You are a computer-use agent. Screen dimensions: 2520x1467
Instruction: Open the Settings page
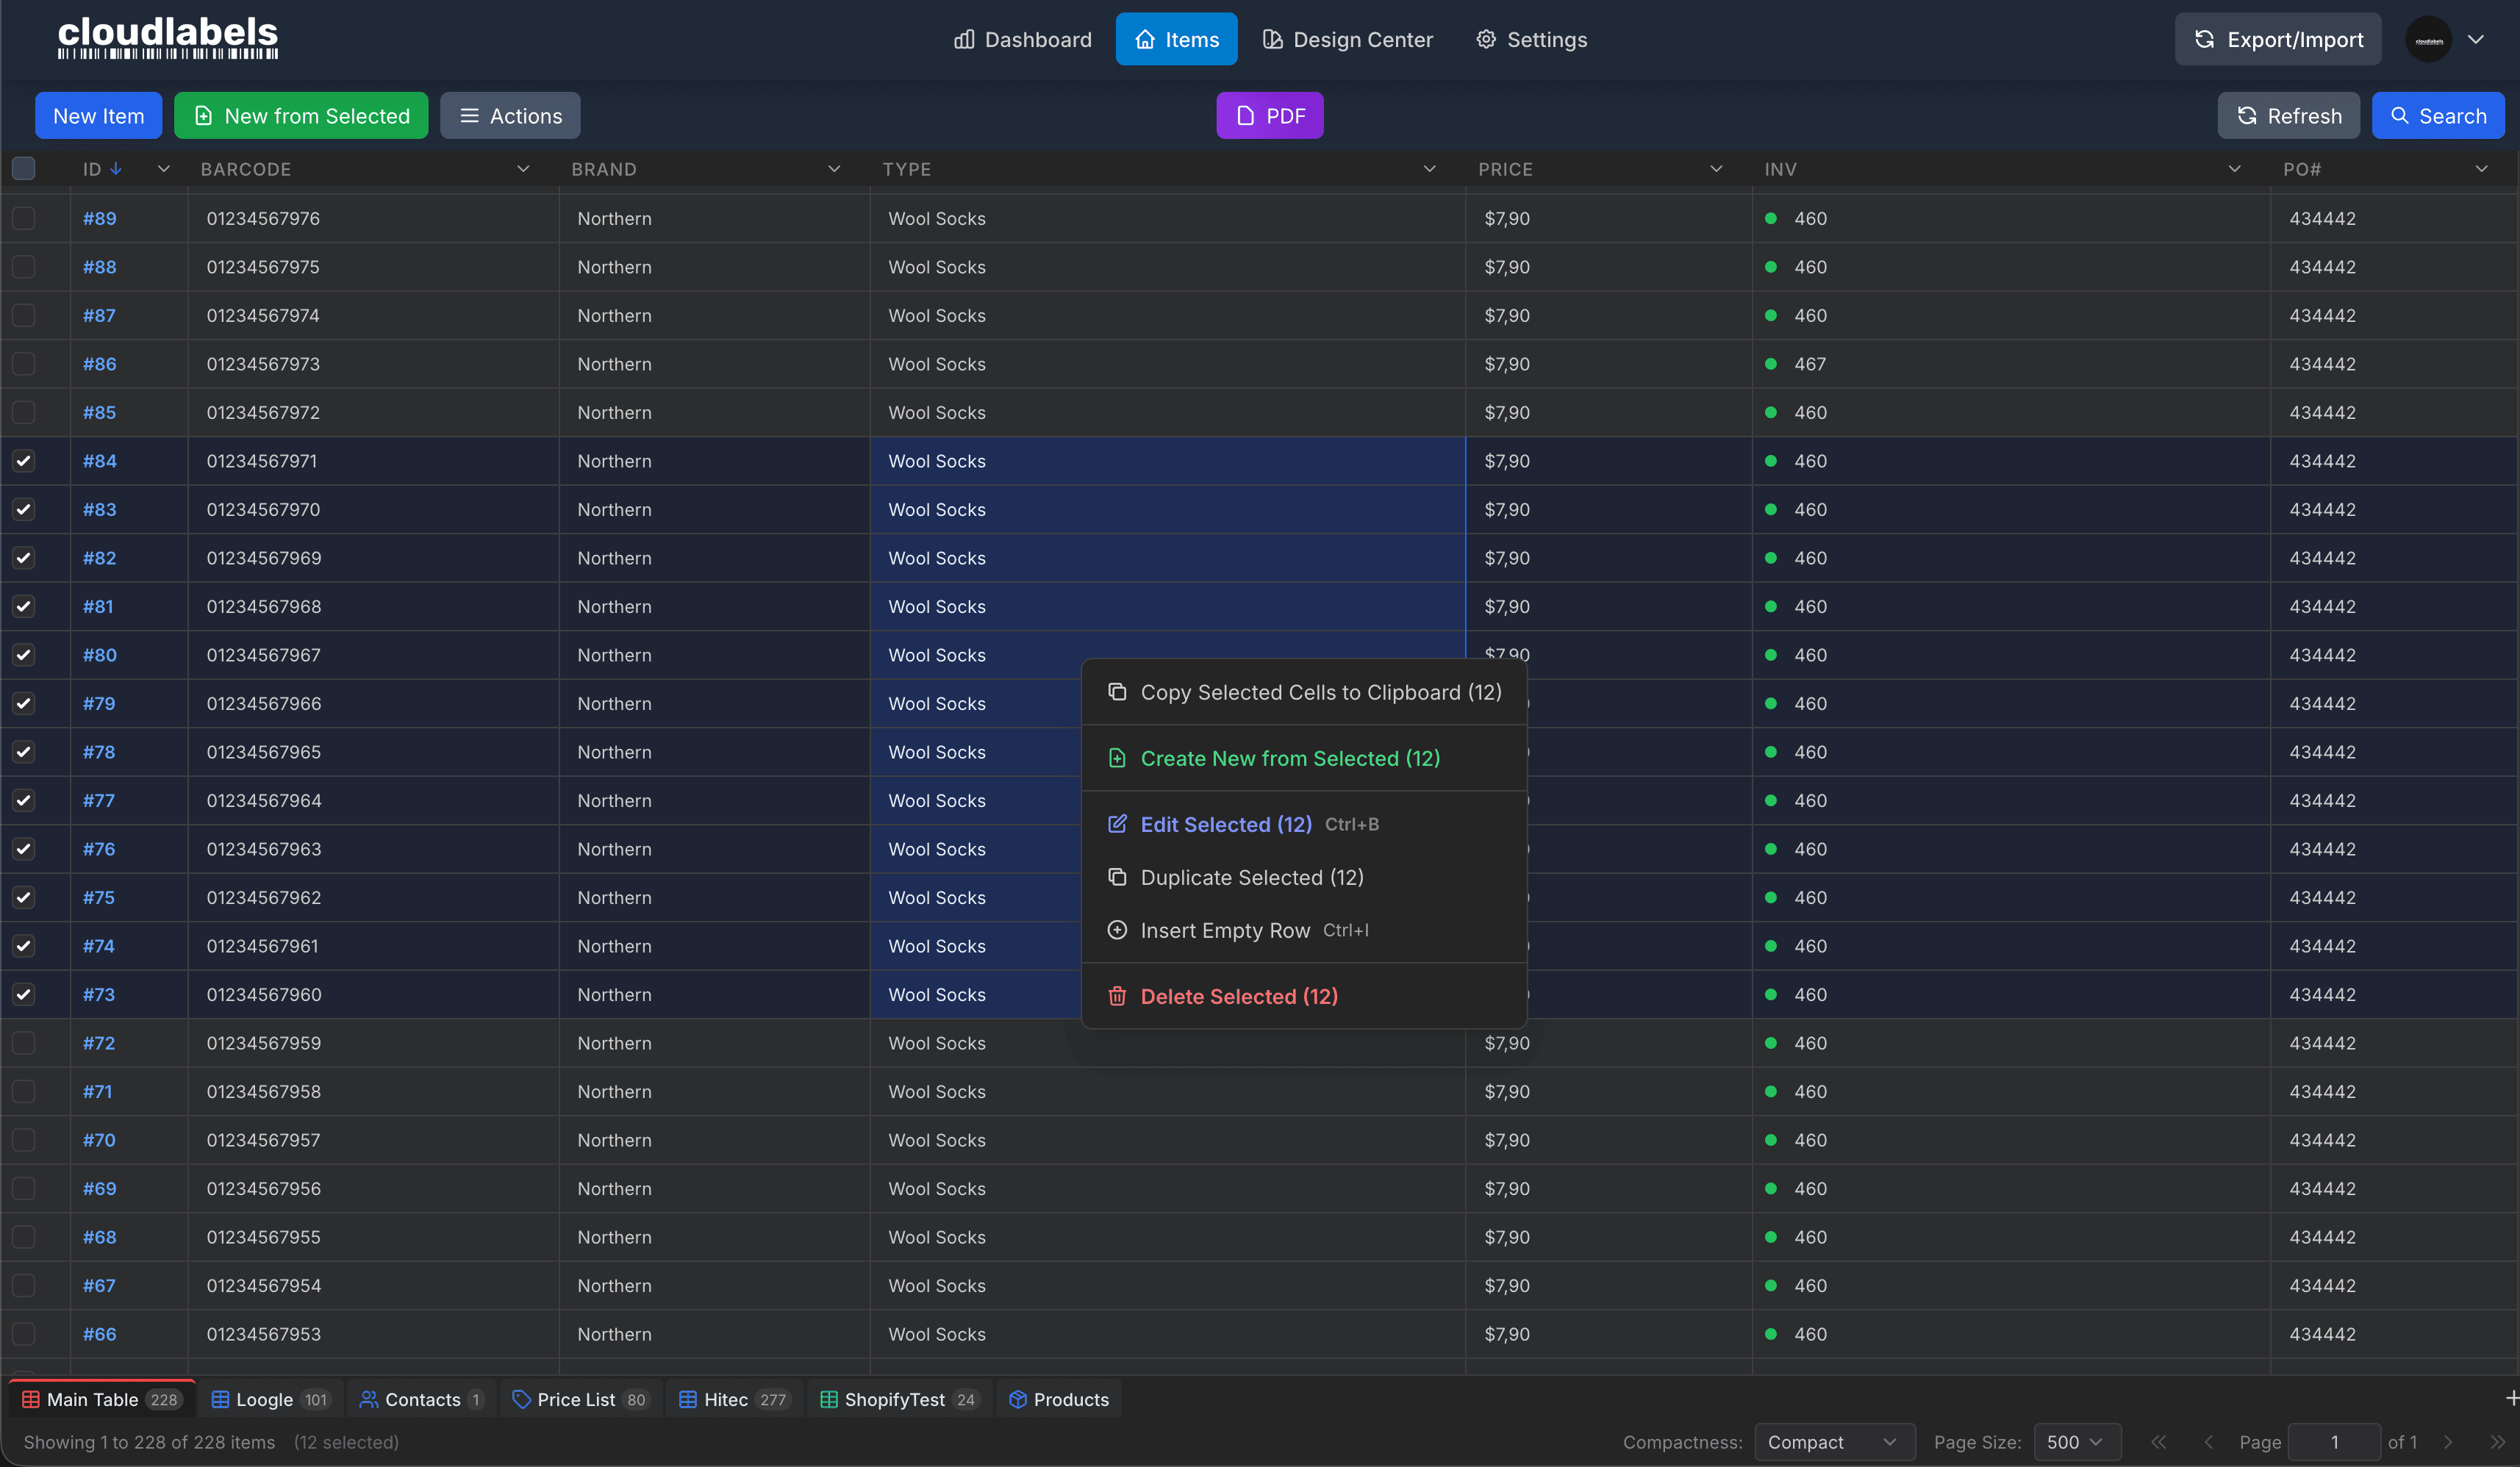pyautogui.click(x=1531, y=39)
